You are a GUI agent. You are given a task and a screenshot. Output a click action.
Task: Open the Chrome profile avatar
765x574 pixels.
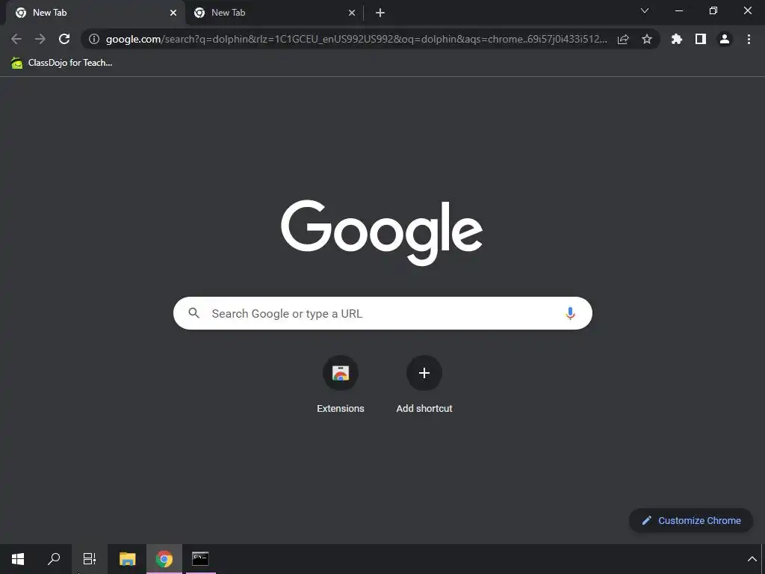pos(725,39)
